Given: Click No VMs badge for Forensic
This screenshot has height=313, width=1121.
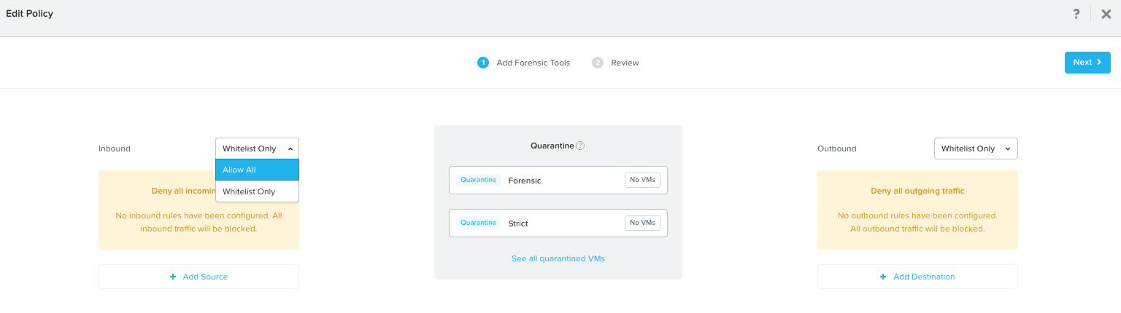Looking at the screenshot, I should (x=642, y=180).
